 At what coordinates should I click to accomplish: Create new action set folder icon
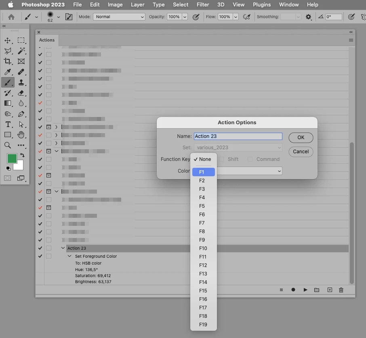317,290
